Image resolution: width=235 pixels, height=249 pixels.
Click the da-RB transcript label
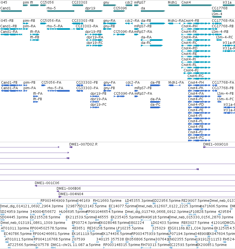(146, 21)
